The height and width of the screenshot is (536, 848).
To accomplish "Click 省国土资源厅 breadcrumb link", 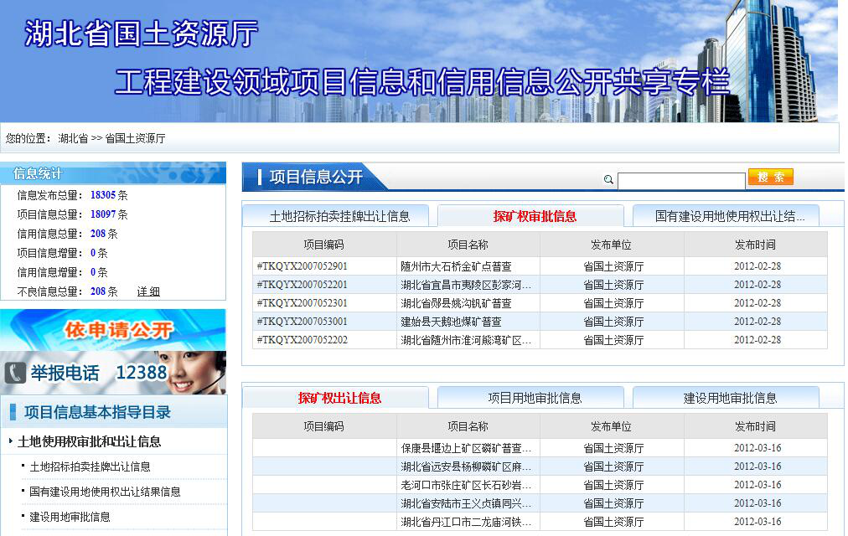I will (x=135, y=138).
